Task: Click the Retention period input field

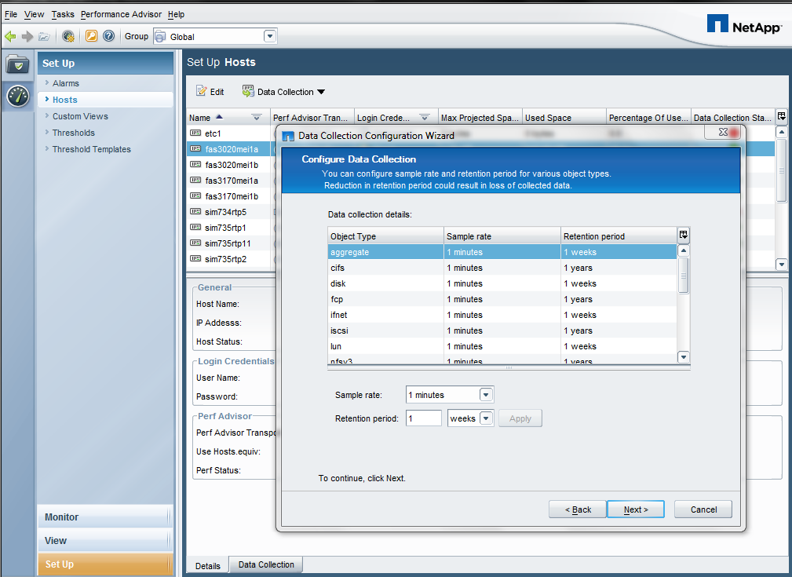Action: point(424,418)
